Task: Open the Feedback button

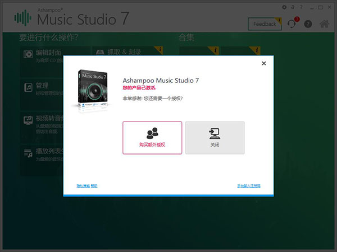Action: (x=265, y=24)
